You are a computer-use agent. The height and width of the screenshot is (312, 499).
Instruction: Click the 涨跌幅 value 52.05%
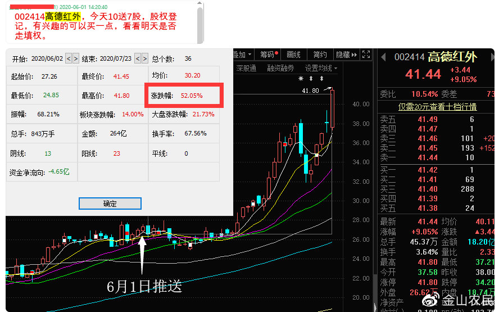(x=192, y=96)
